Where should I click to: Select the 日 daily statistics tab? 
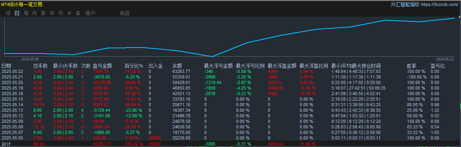click(17, 13)
